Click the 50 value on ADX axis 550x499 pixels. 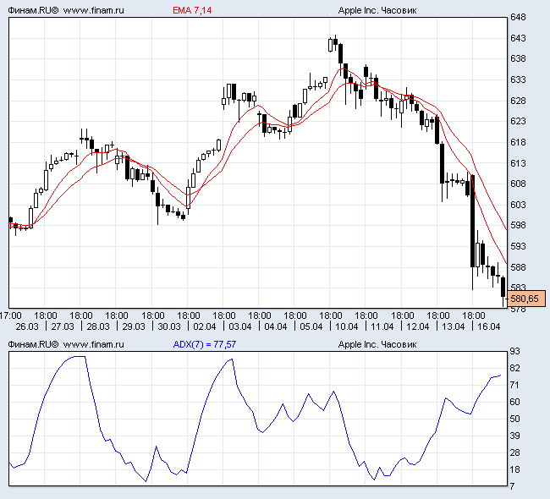point(515,419)
